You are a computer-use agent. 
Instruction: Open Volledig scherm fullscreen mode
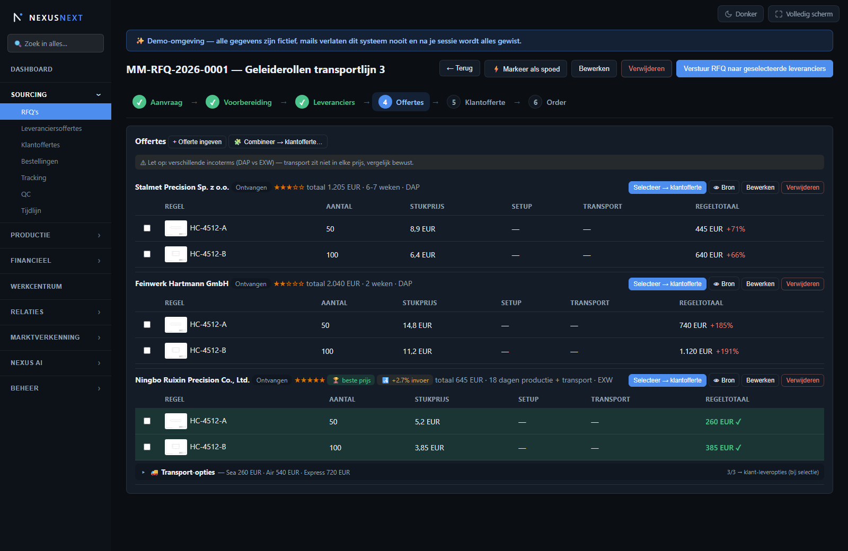(803, 14)
